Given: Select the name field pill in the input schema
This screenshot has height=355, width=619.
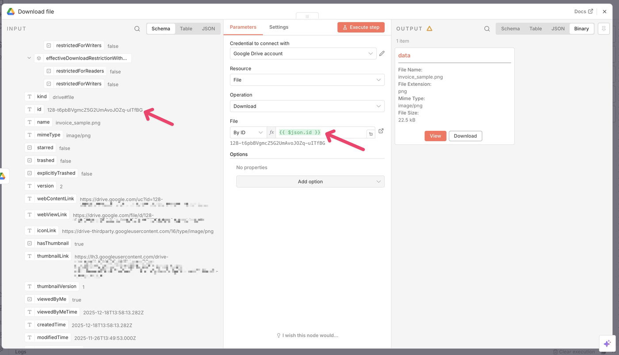Looking at the screenshot, I should [38, 122].
